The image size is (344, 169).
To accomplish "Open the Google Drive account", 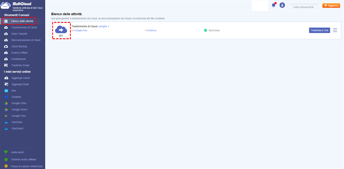I will (19, 103).
